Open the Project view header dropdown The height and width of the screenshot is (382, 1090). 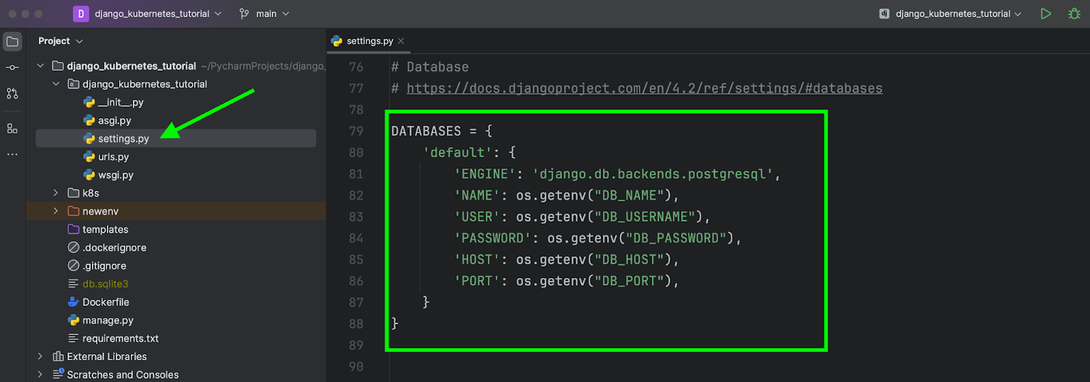pos(61,41)
